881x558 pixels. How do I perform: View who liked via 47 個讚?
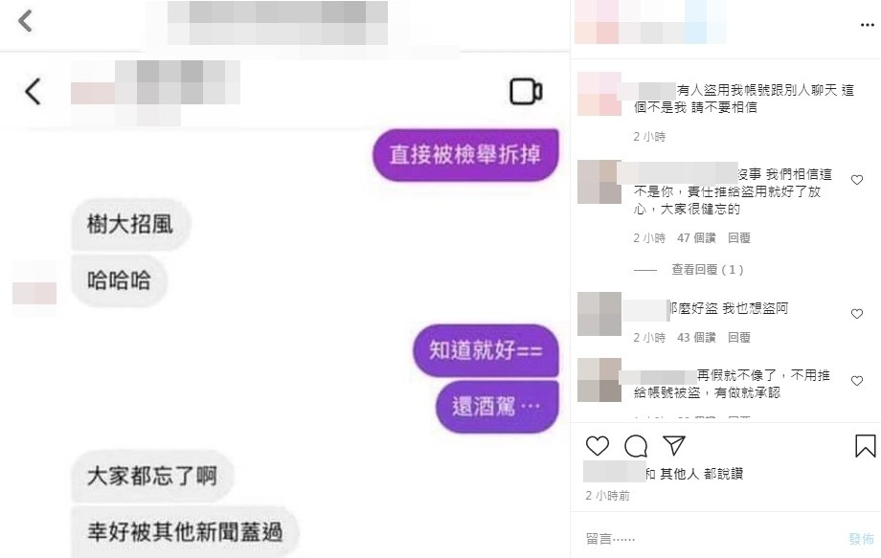click(x=696, y=238)
